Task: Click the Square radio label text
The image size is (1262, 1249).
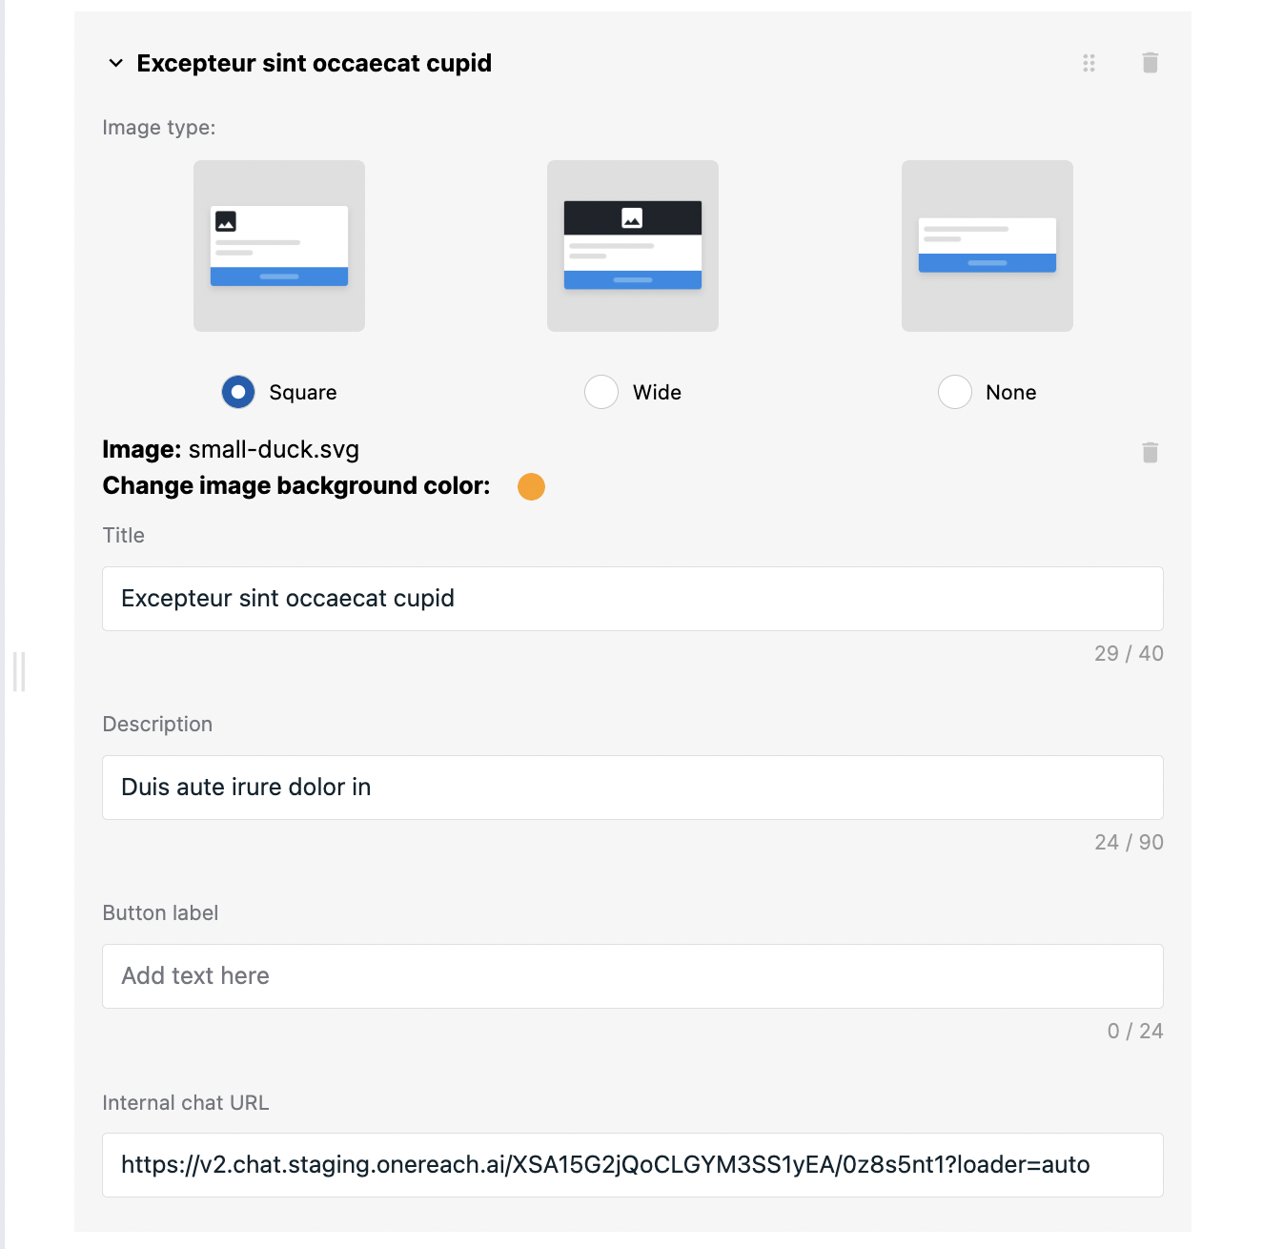Action: [303, 393]
